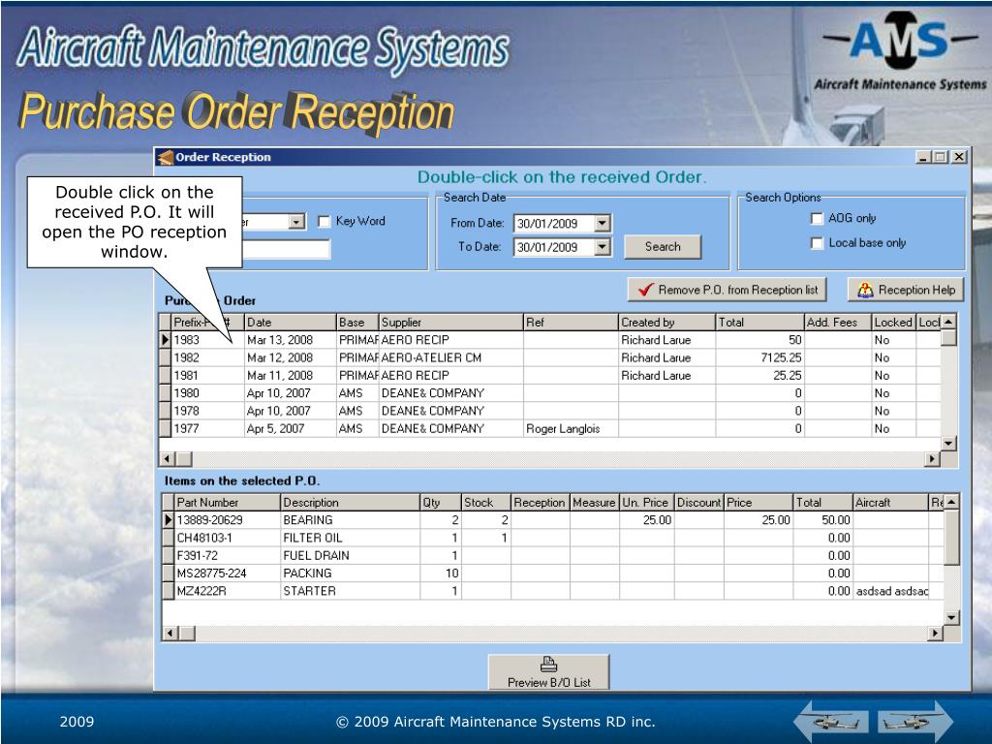Open the To Date dropdown calendar
The image size is (992, 744).
(x=603, y=247)
